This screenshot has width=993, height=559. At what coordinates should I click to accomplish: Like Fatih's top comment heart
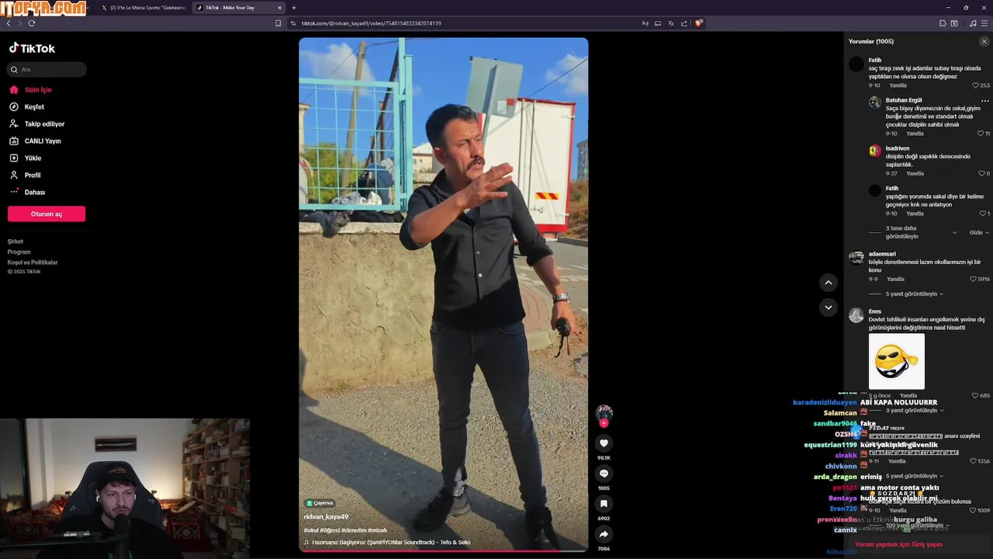click(x=977, y=85)
